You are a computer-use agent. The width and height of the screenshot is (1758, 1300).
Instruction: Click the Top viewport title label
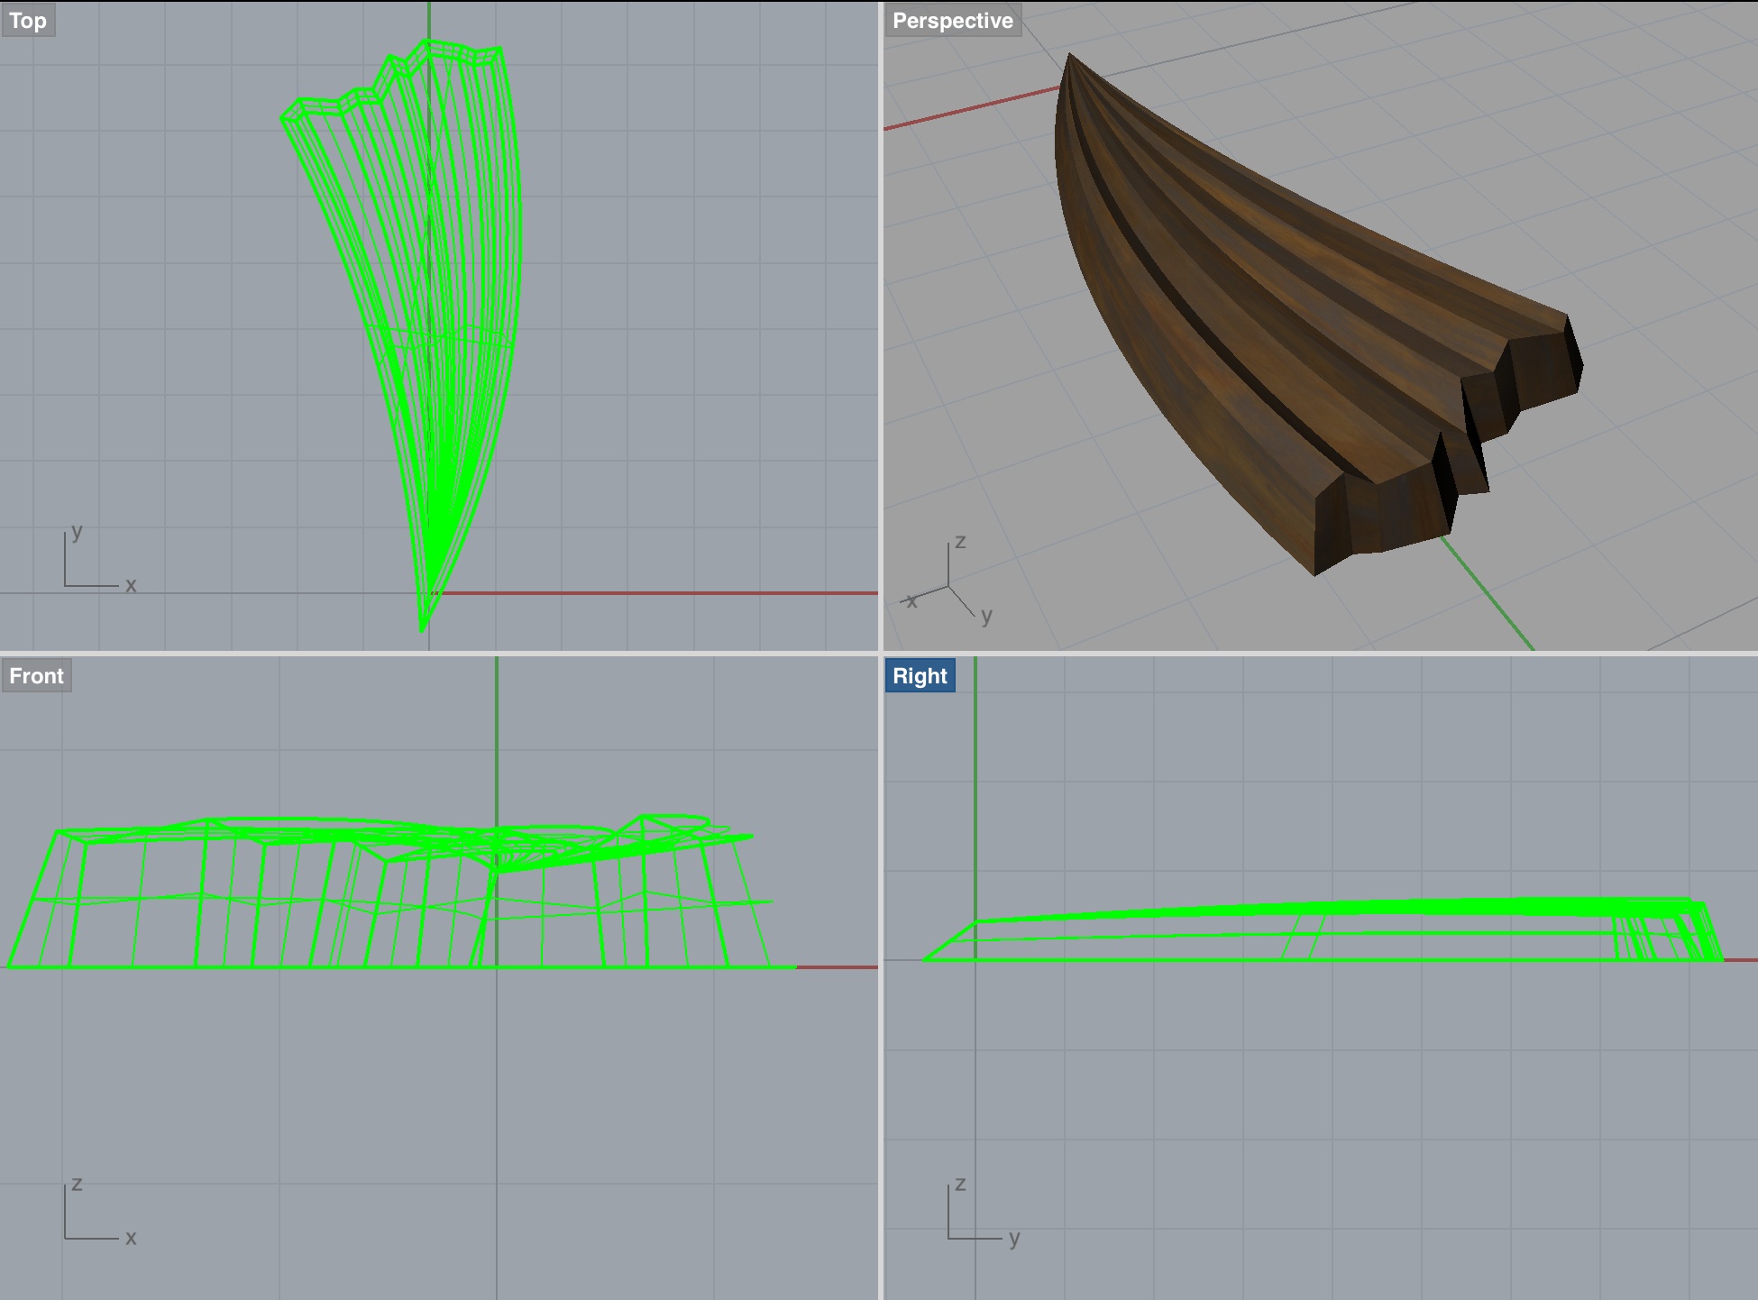coord(28,21)
